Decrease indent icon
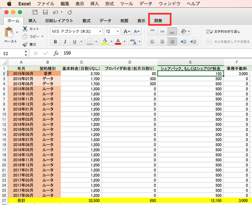This screenshot has width=252, height=205. 184,42
